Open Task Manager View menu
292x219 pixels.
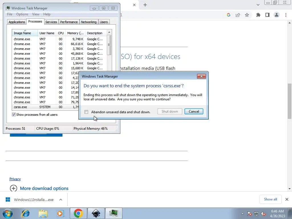point(36,14)
